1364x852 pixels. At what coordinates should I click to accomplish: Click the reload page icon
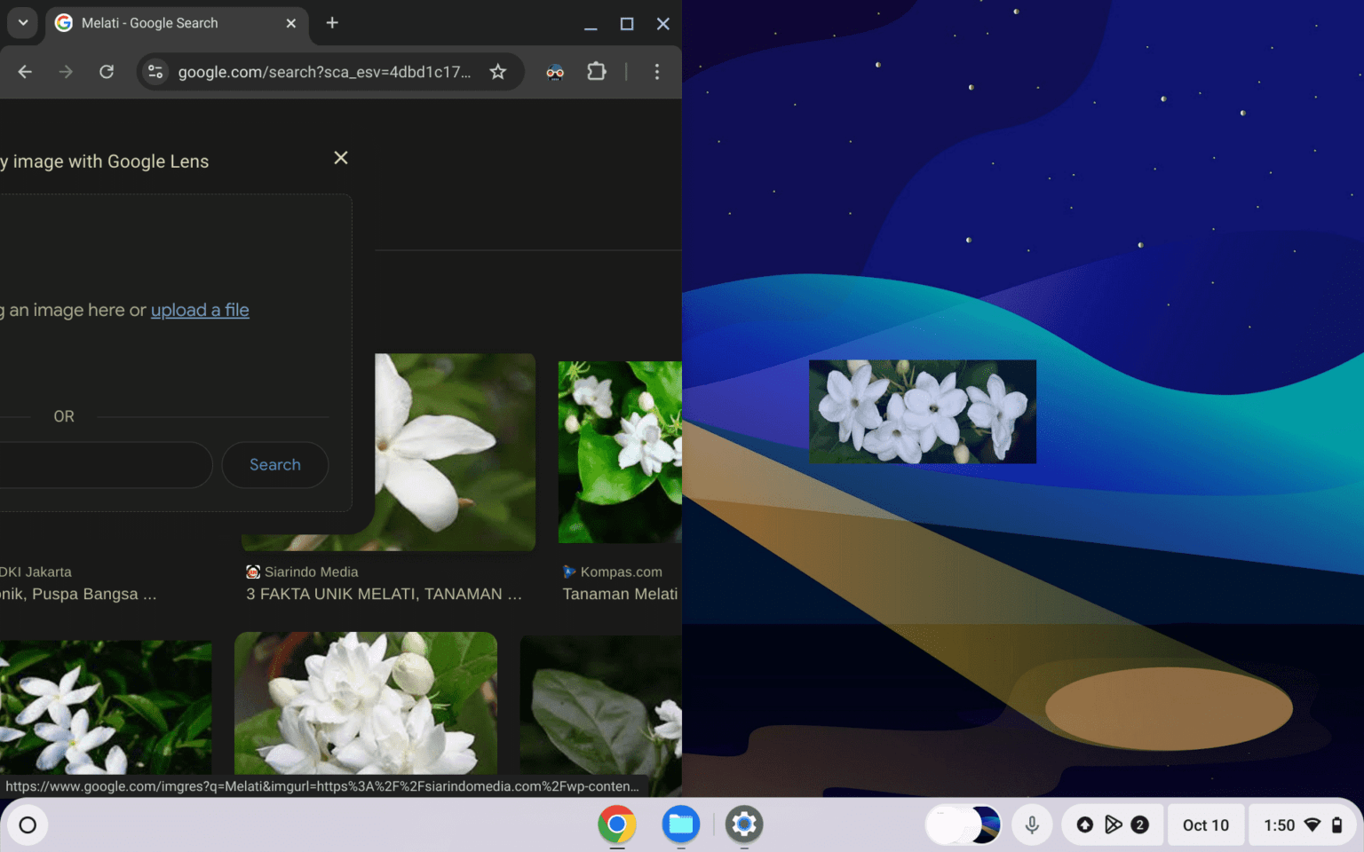pyautogui.click(x=107, y=72)
